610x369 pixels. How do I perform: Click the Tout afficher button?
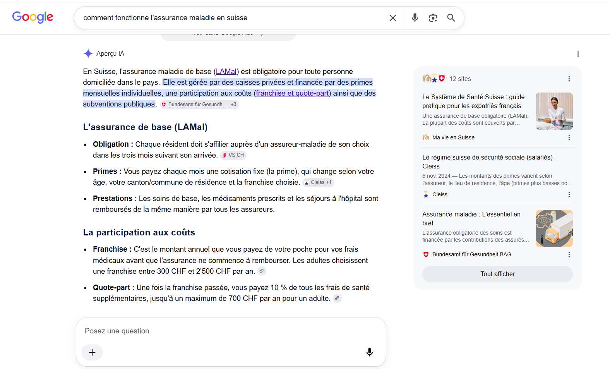(497, 274)
